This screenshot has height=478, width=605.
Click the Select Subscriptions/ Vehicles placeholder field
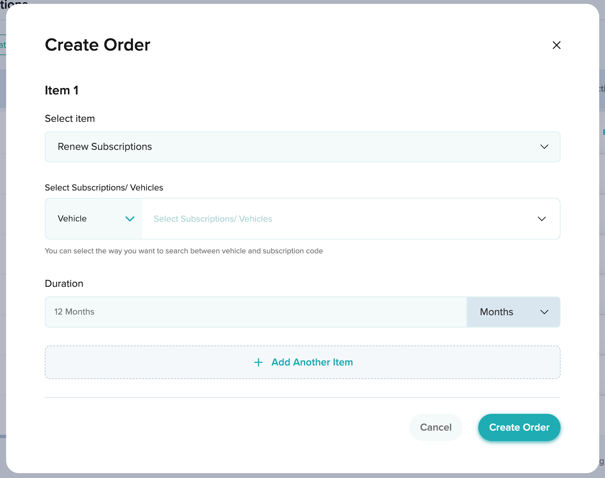tap(213, 219)
